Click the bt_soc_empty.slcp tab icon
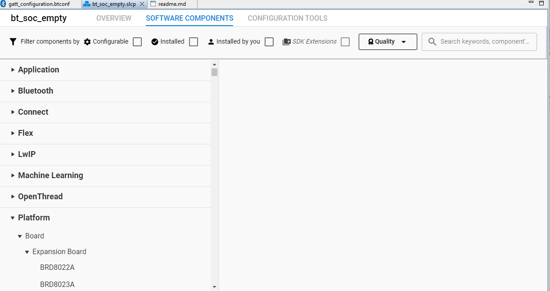This screenshot has width=550, height=291. click(86, 4)
